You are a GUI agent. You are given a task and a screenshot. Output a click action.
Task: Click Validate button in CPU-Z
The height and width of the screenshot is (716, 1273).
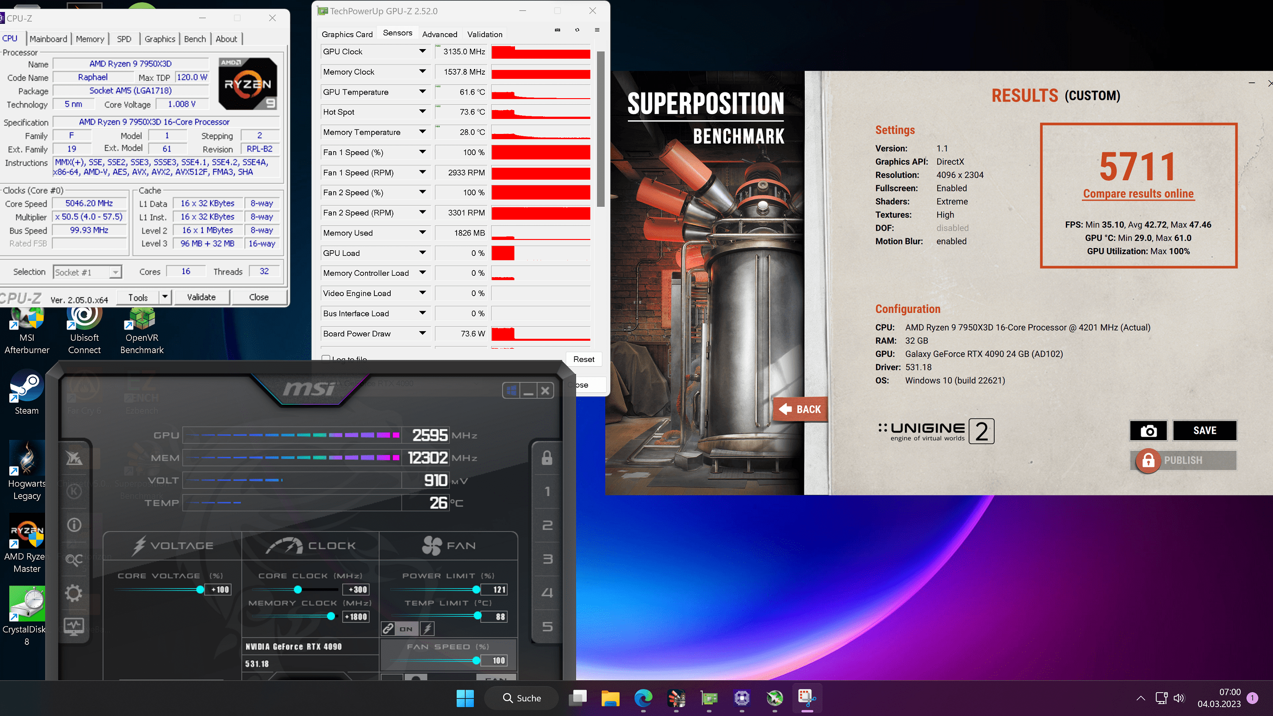click(x=201, y=297)
